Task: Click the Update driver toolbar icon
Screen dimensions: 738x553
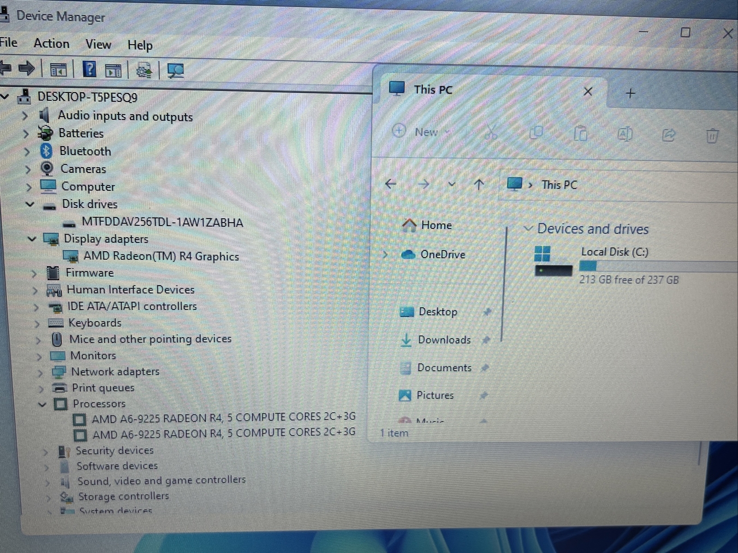Action: tap(144, 70)
